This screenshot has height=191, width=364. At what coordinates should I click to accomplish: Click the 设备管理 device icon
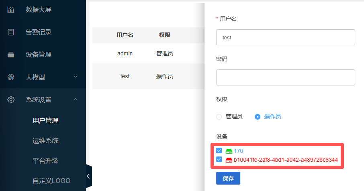tap(11, 55)
